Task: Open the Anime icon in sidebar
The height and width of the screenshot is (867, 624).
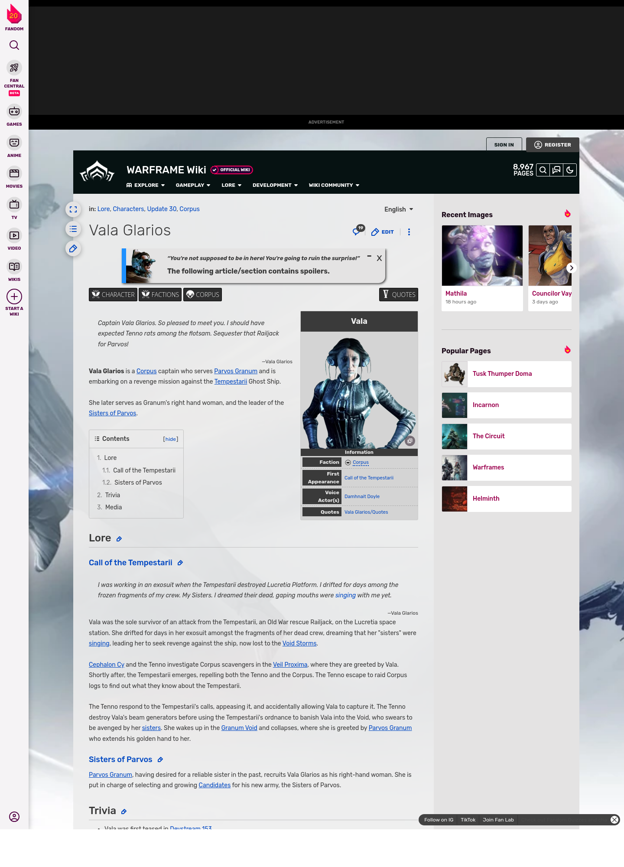Action: (x=14, y=143)
